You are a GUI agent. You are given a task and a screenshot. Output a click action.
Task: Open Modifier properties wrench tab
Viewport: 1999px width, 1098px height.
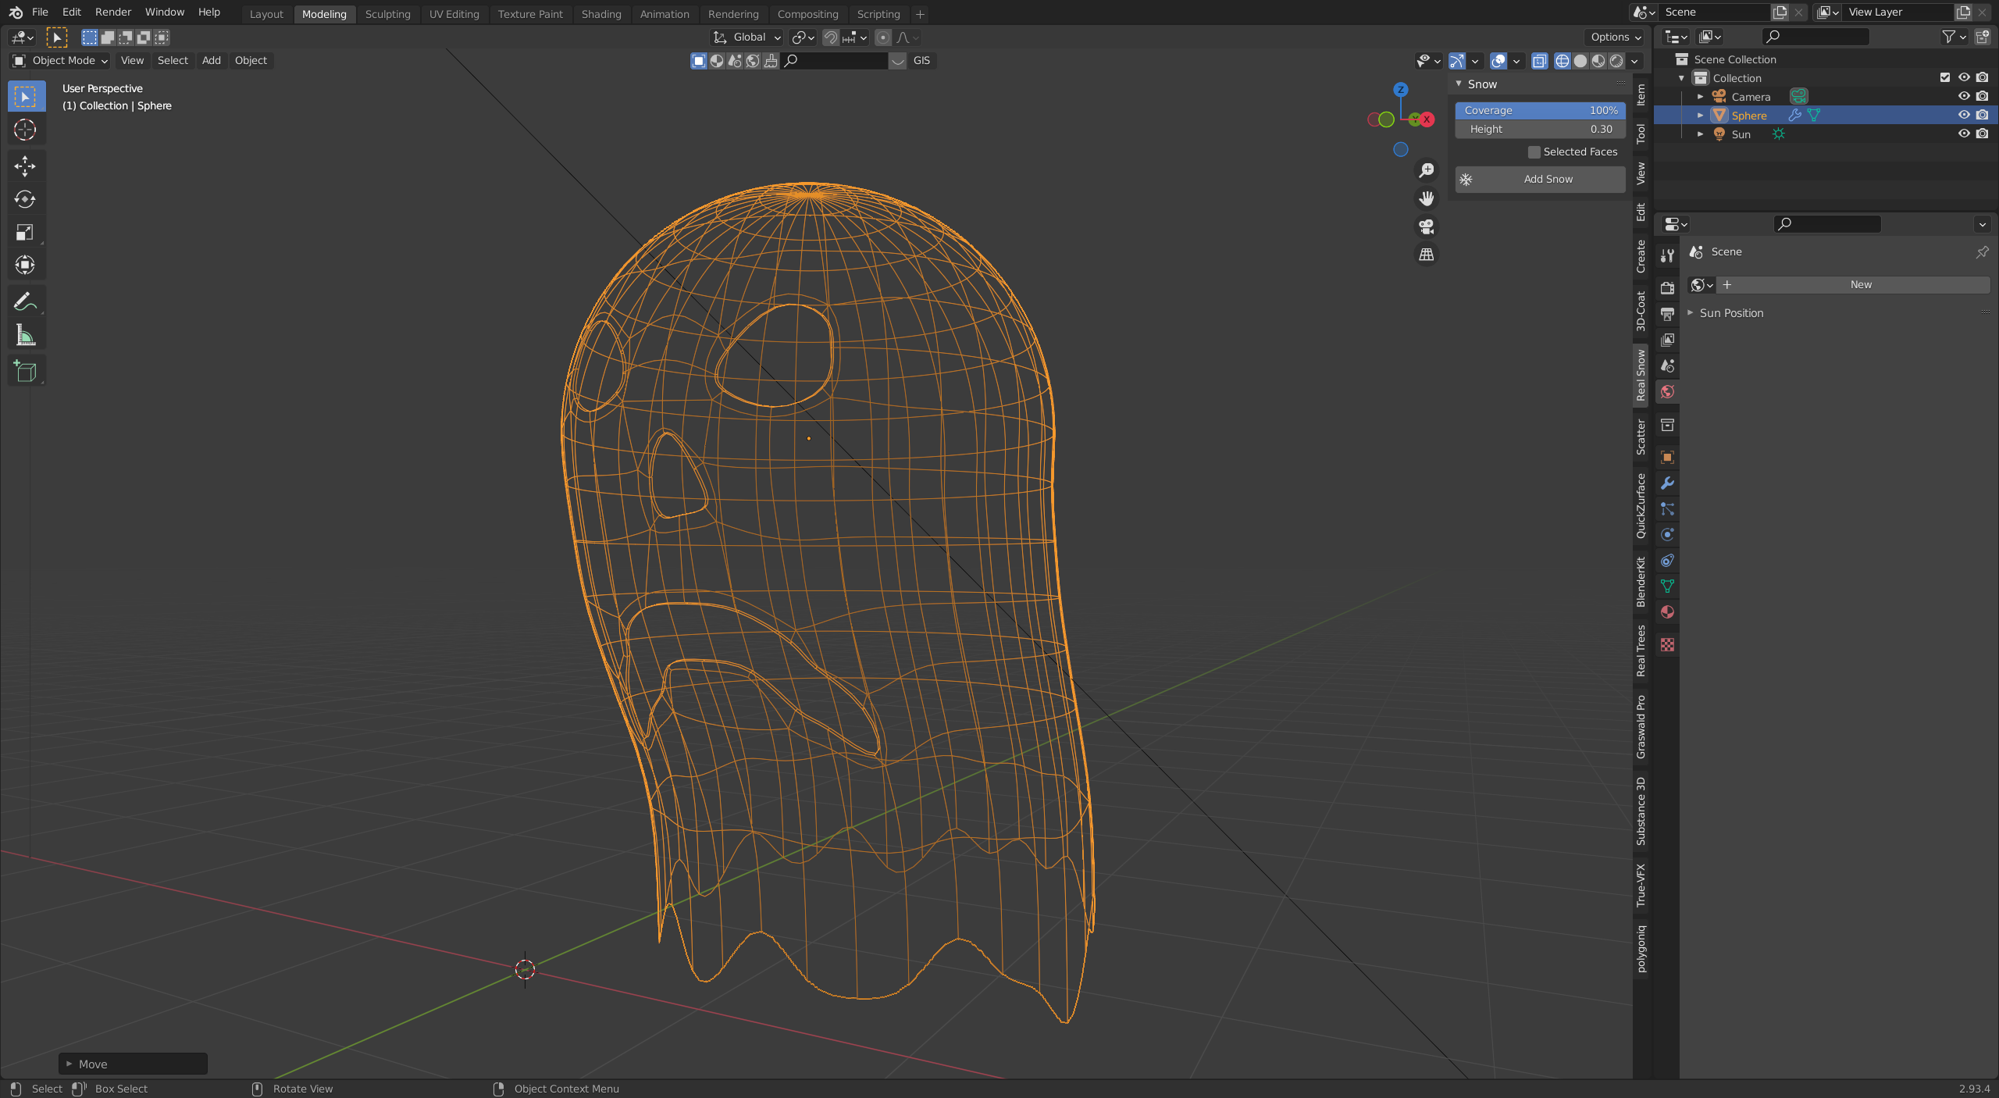point(1667,483)
